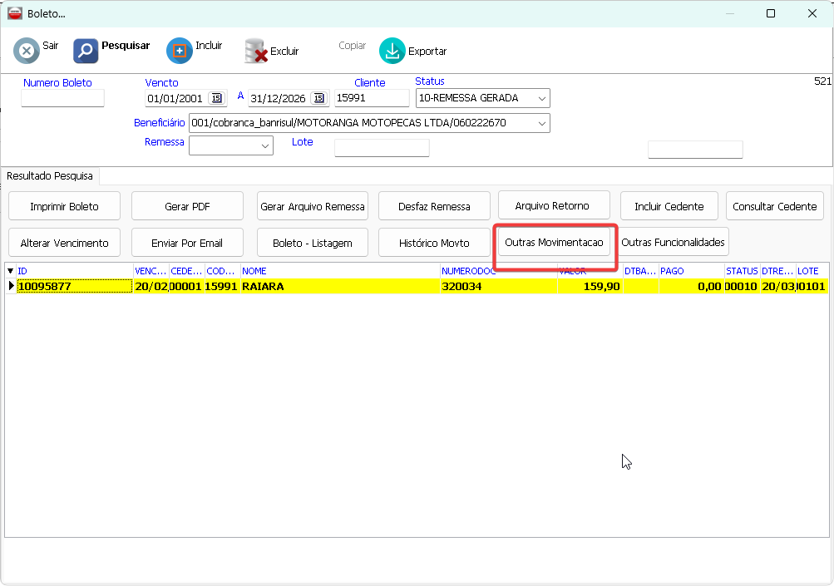Expand the Status dropdown
The width and height of the screenshot is (834, 586).
click(541, 98)
